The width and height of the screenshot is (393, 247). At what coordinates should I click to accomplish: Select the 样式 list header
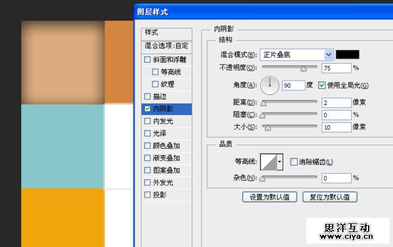(167, 34)
